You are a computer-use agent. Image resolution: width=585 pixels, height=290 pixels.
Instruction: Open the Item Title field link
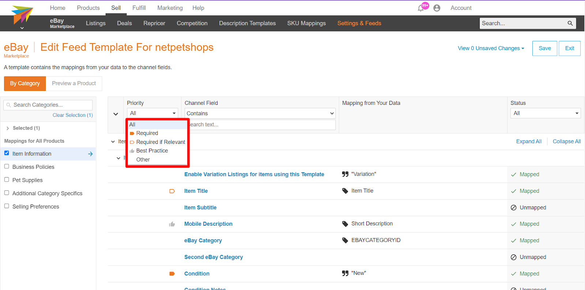click(x=196, y=191)
